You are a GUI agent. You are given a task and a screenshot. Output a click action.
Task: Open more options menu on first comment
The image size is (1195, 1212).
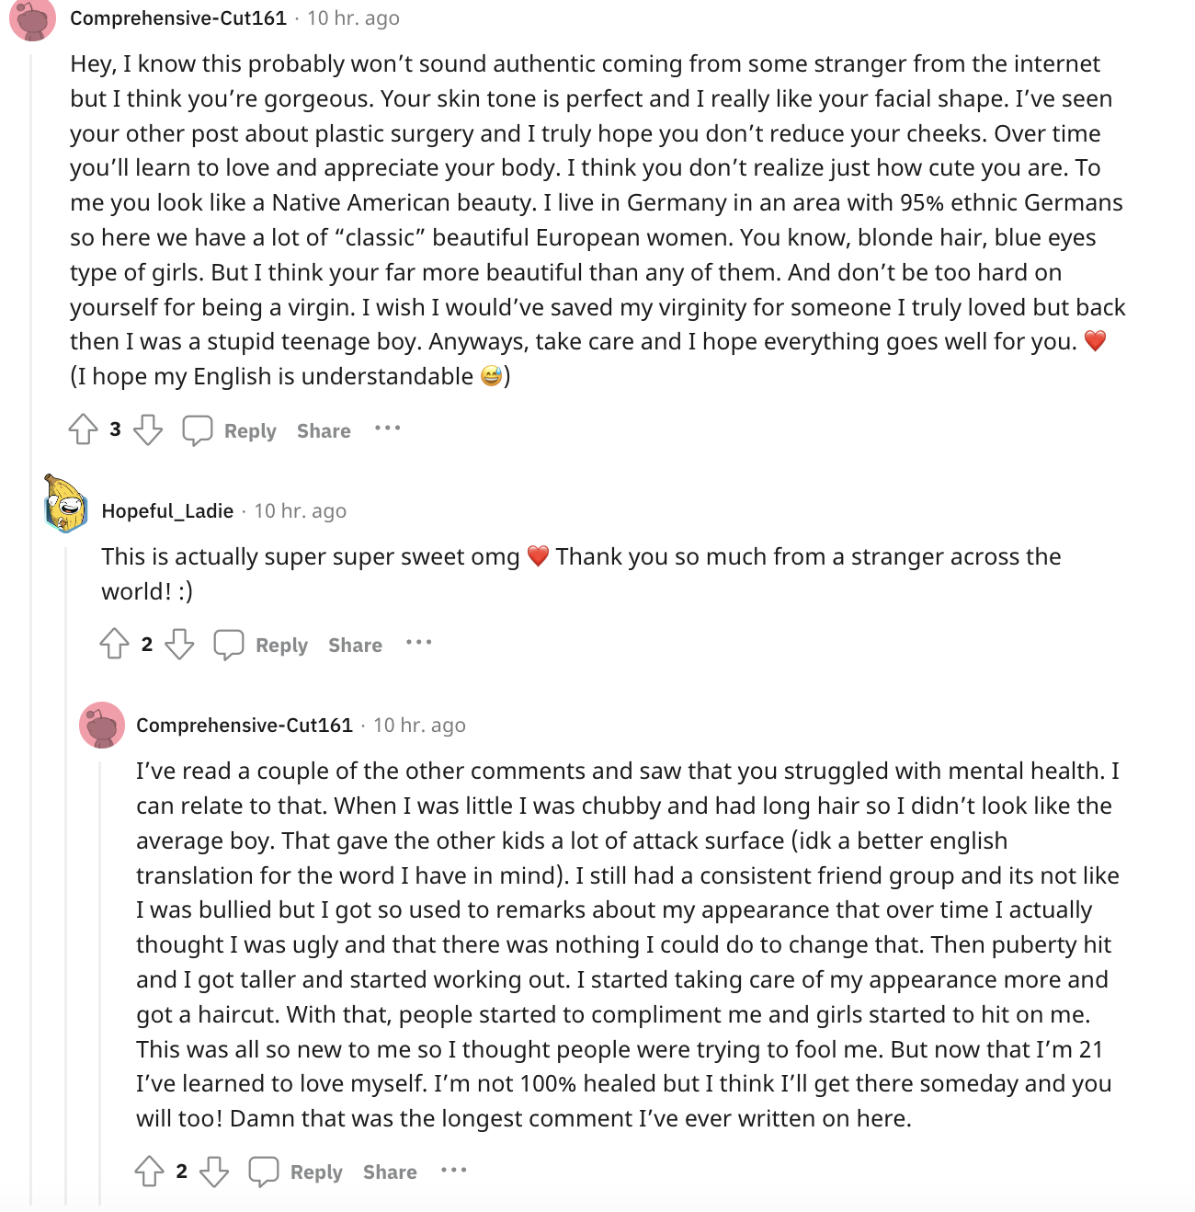[388, 428]
